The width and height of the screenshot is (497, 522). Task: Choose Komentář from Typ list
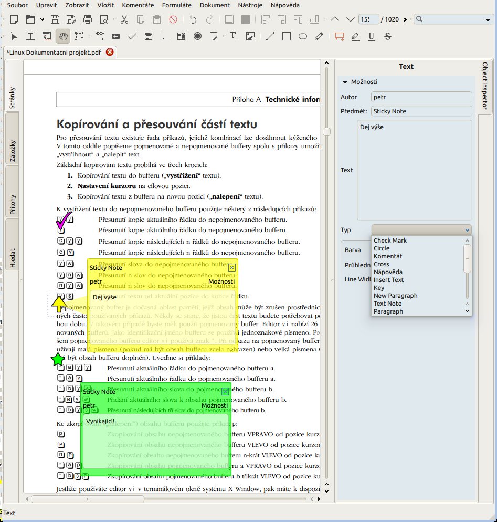click(x=387, y=256)
